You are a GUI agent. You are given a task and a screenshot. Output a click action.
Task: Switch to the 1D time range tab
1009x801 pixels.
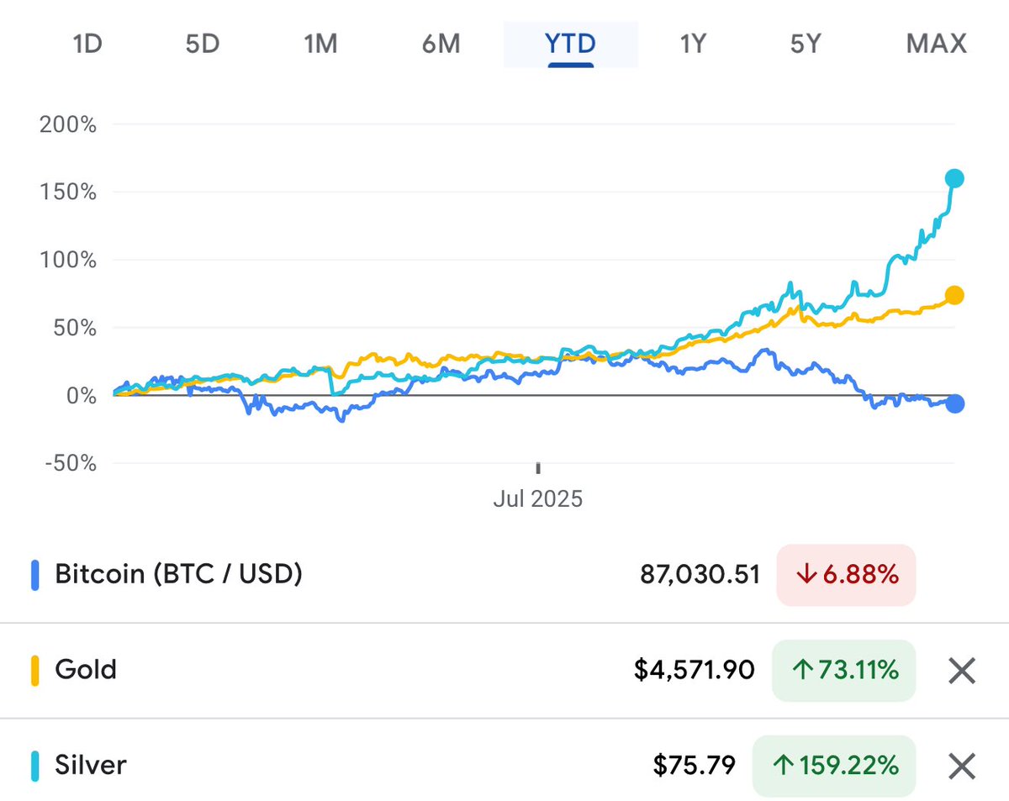87,43
